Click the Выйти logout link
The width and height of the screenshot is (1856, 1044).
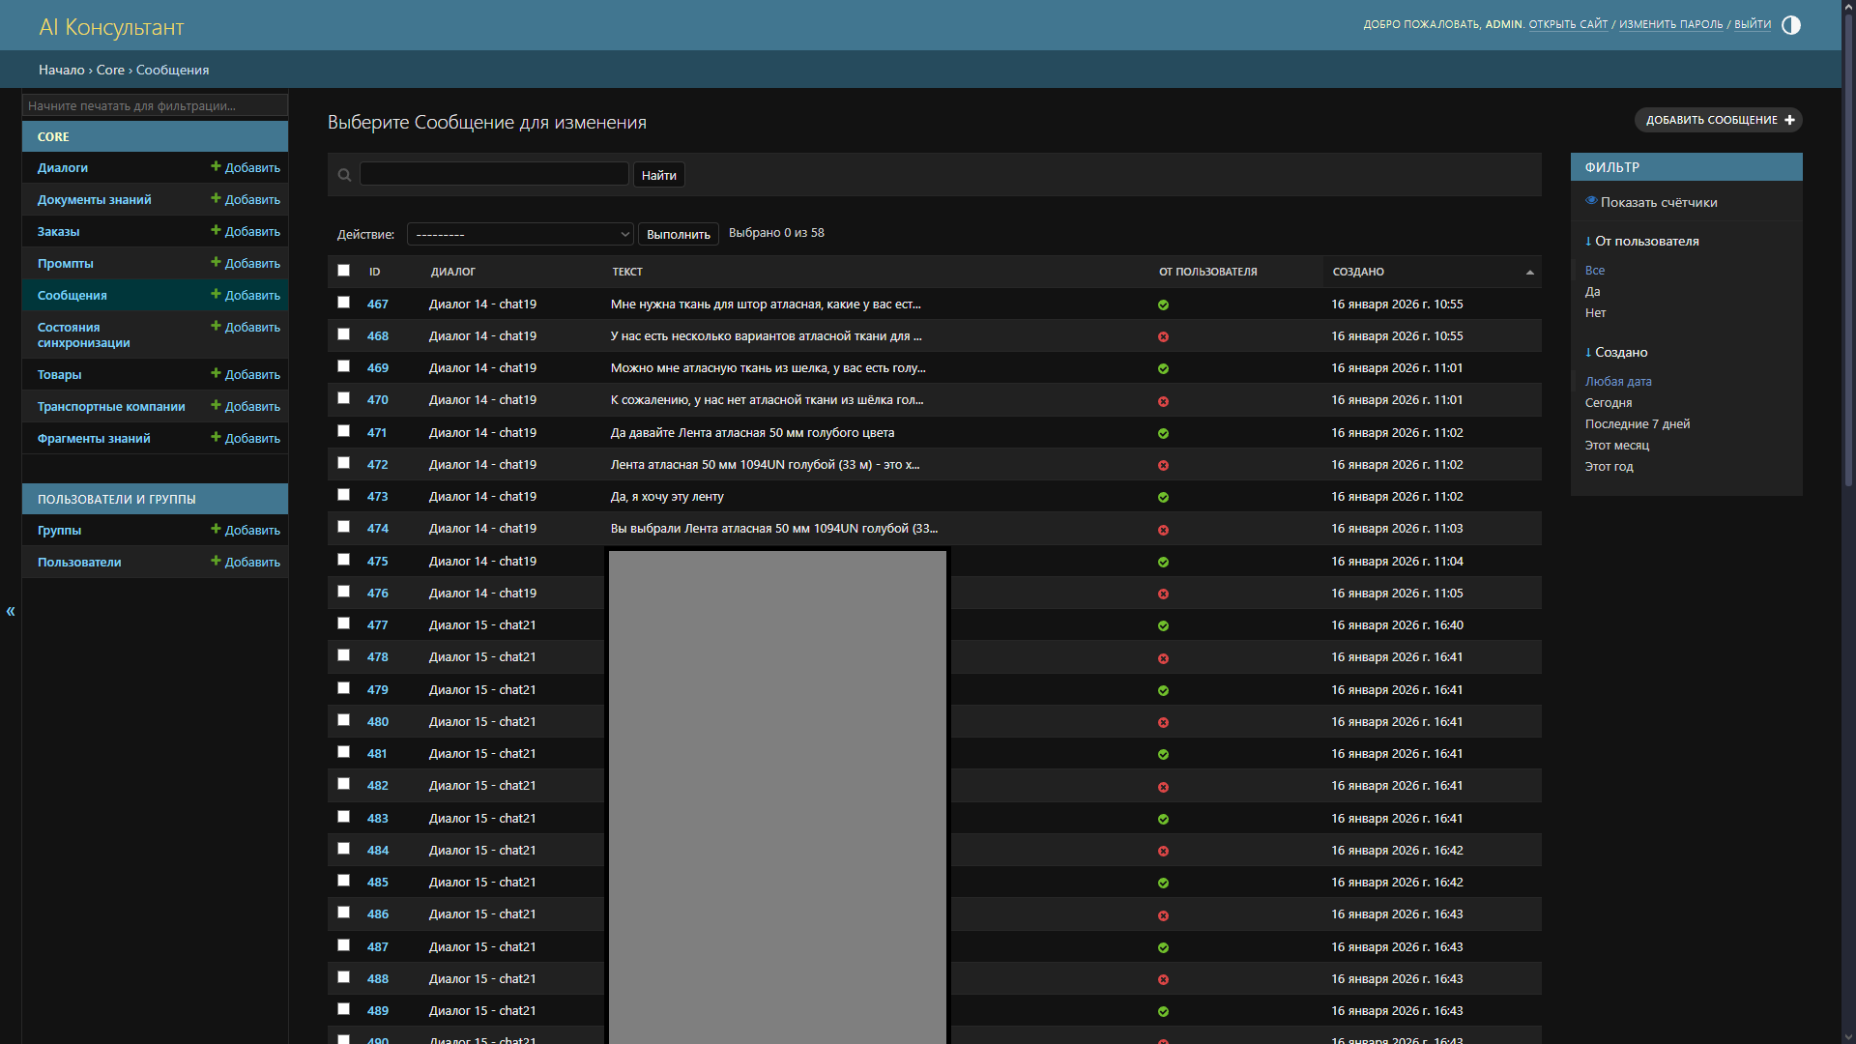[x=1753, y=24]
